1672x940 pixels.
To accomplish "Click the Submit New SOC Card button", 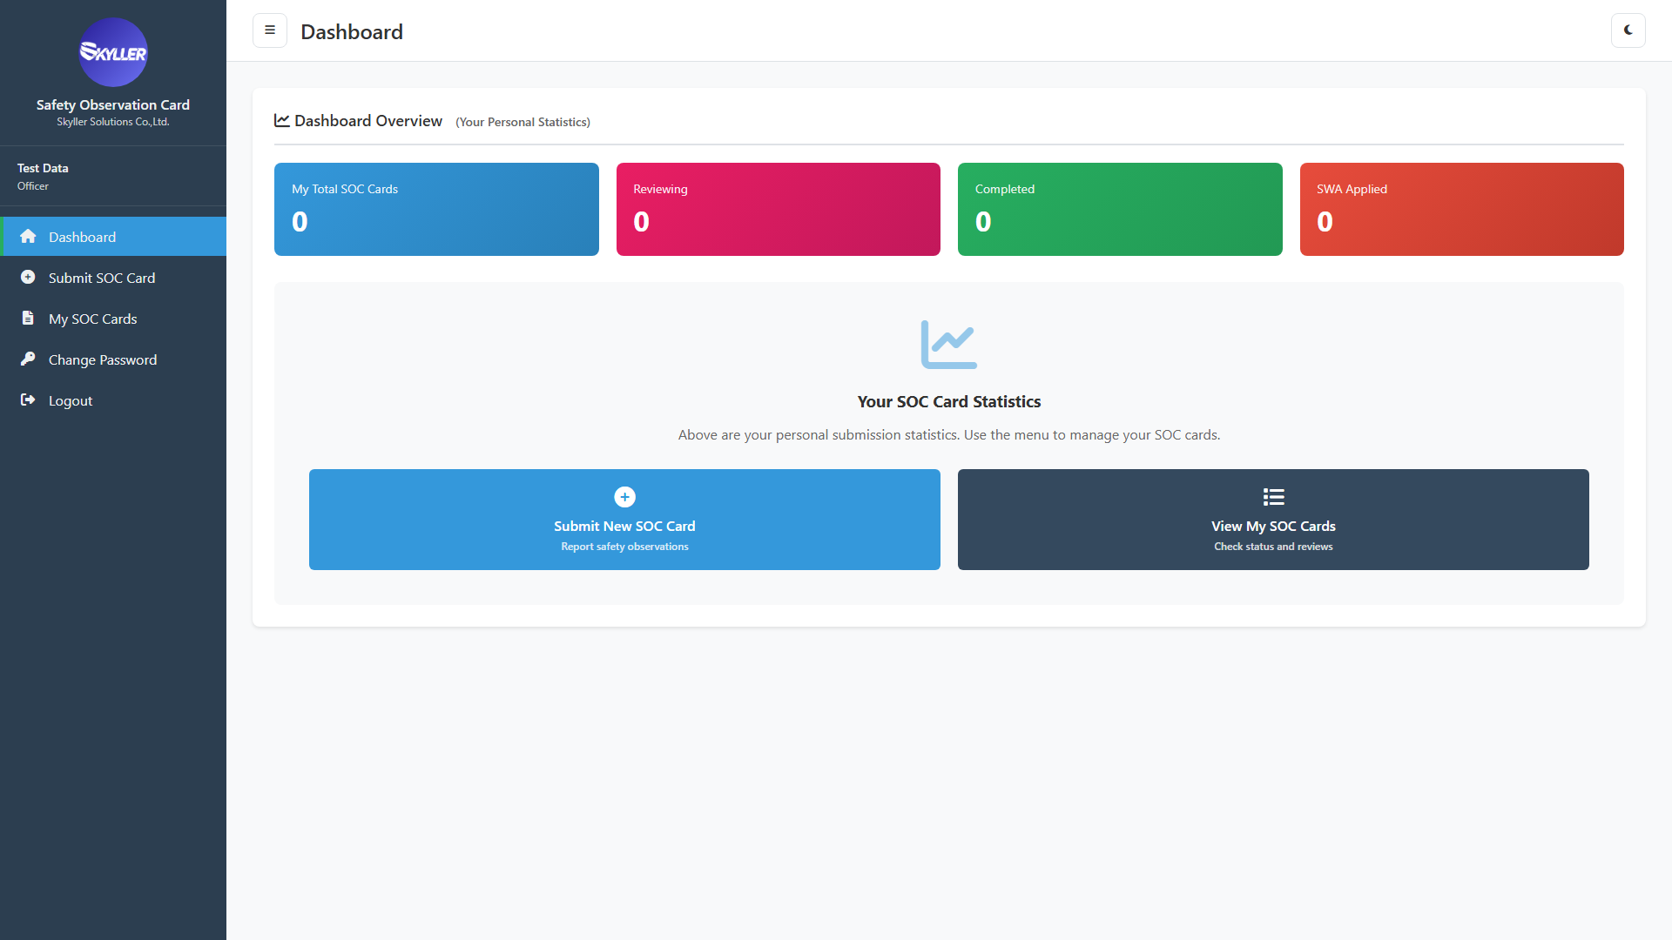I will pyautogui.click(x=624, y=520).
